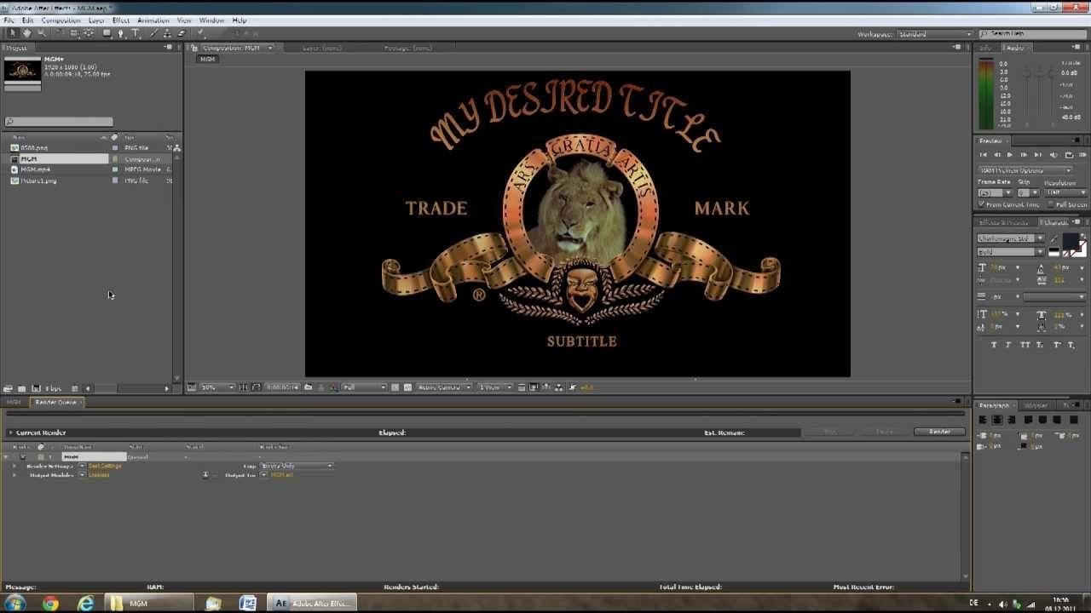The width and height of the screenshot is (1091, 613).
Task: Open the File menu
Action: pyautogui.click(x=9, y=20)
